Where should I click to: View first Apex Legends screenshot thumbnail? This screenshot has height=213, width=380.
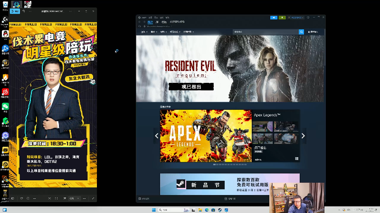[263, 126]
